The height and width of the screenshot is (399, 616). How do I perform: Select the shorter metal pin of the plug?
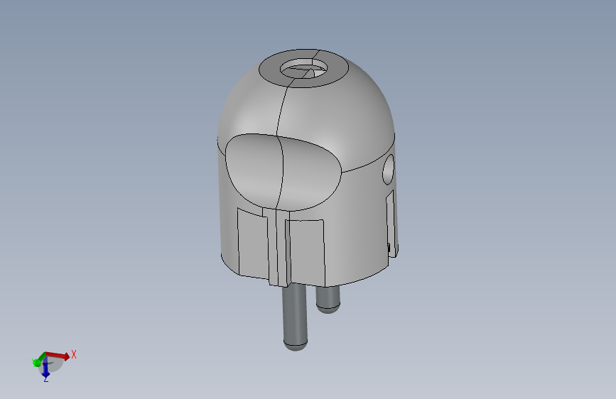point(328,300)
